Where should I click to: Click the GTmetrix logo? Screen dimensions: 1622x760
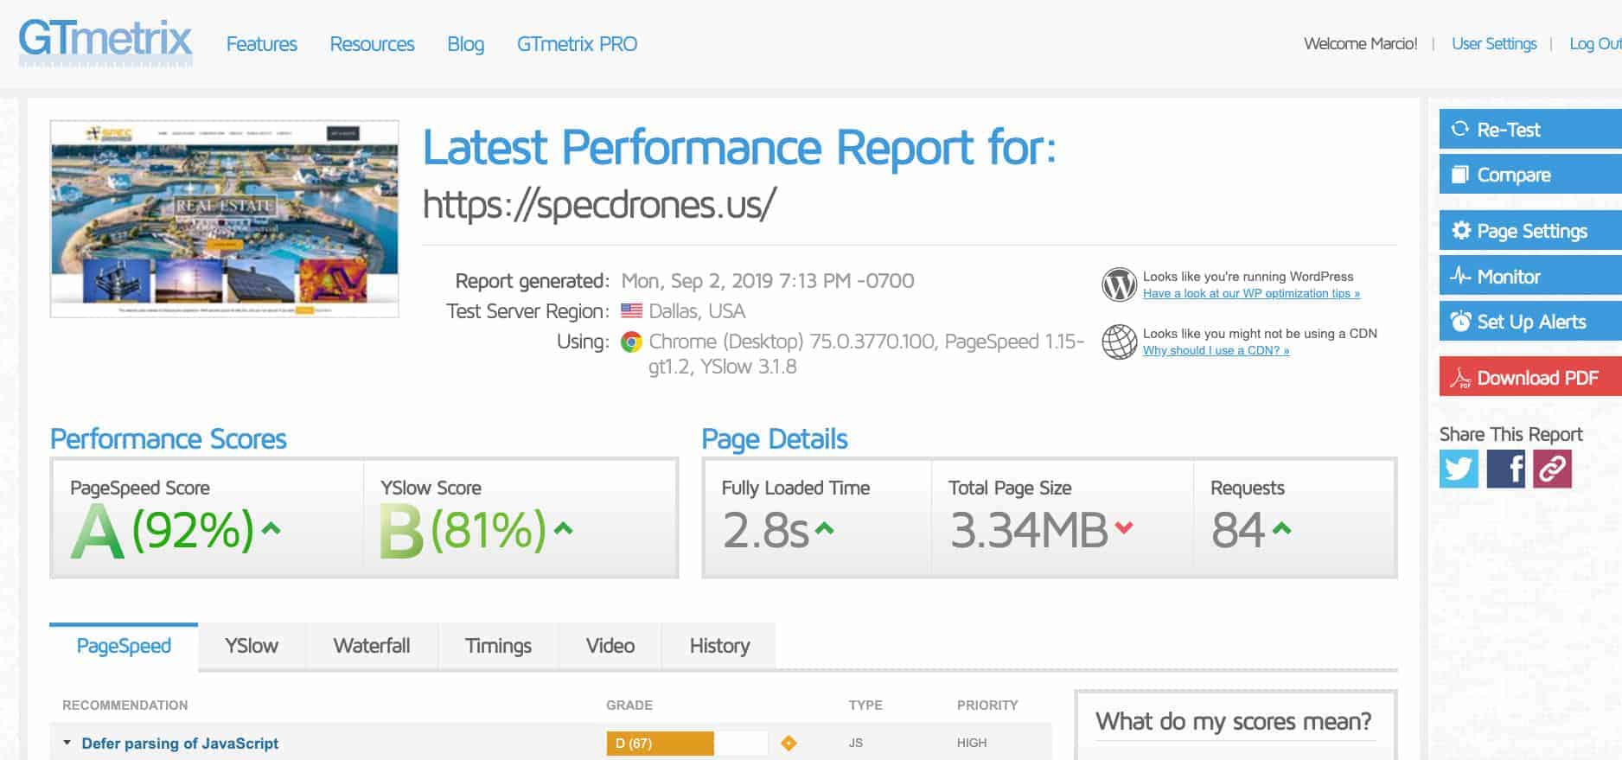point(105,43)
